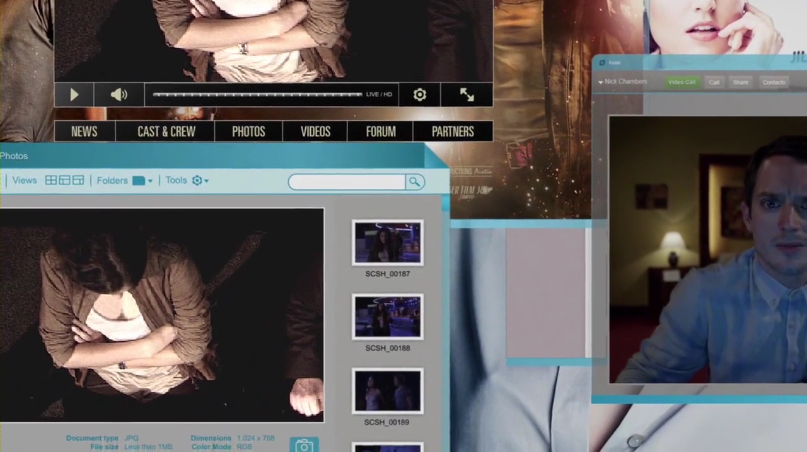Click the camera snapshot icon
This screenshot has width=807, height=452.
(x=304, y=446)
